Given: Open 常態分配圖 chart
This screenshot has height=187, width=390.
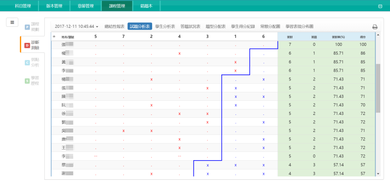Looking at the screenshot, I should click(x=271, y=26).
